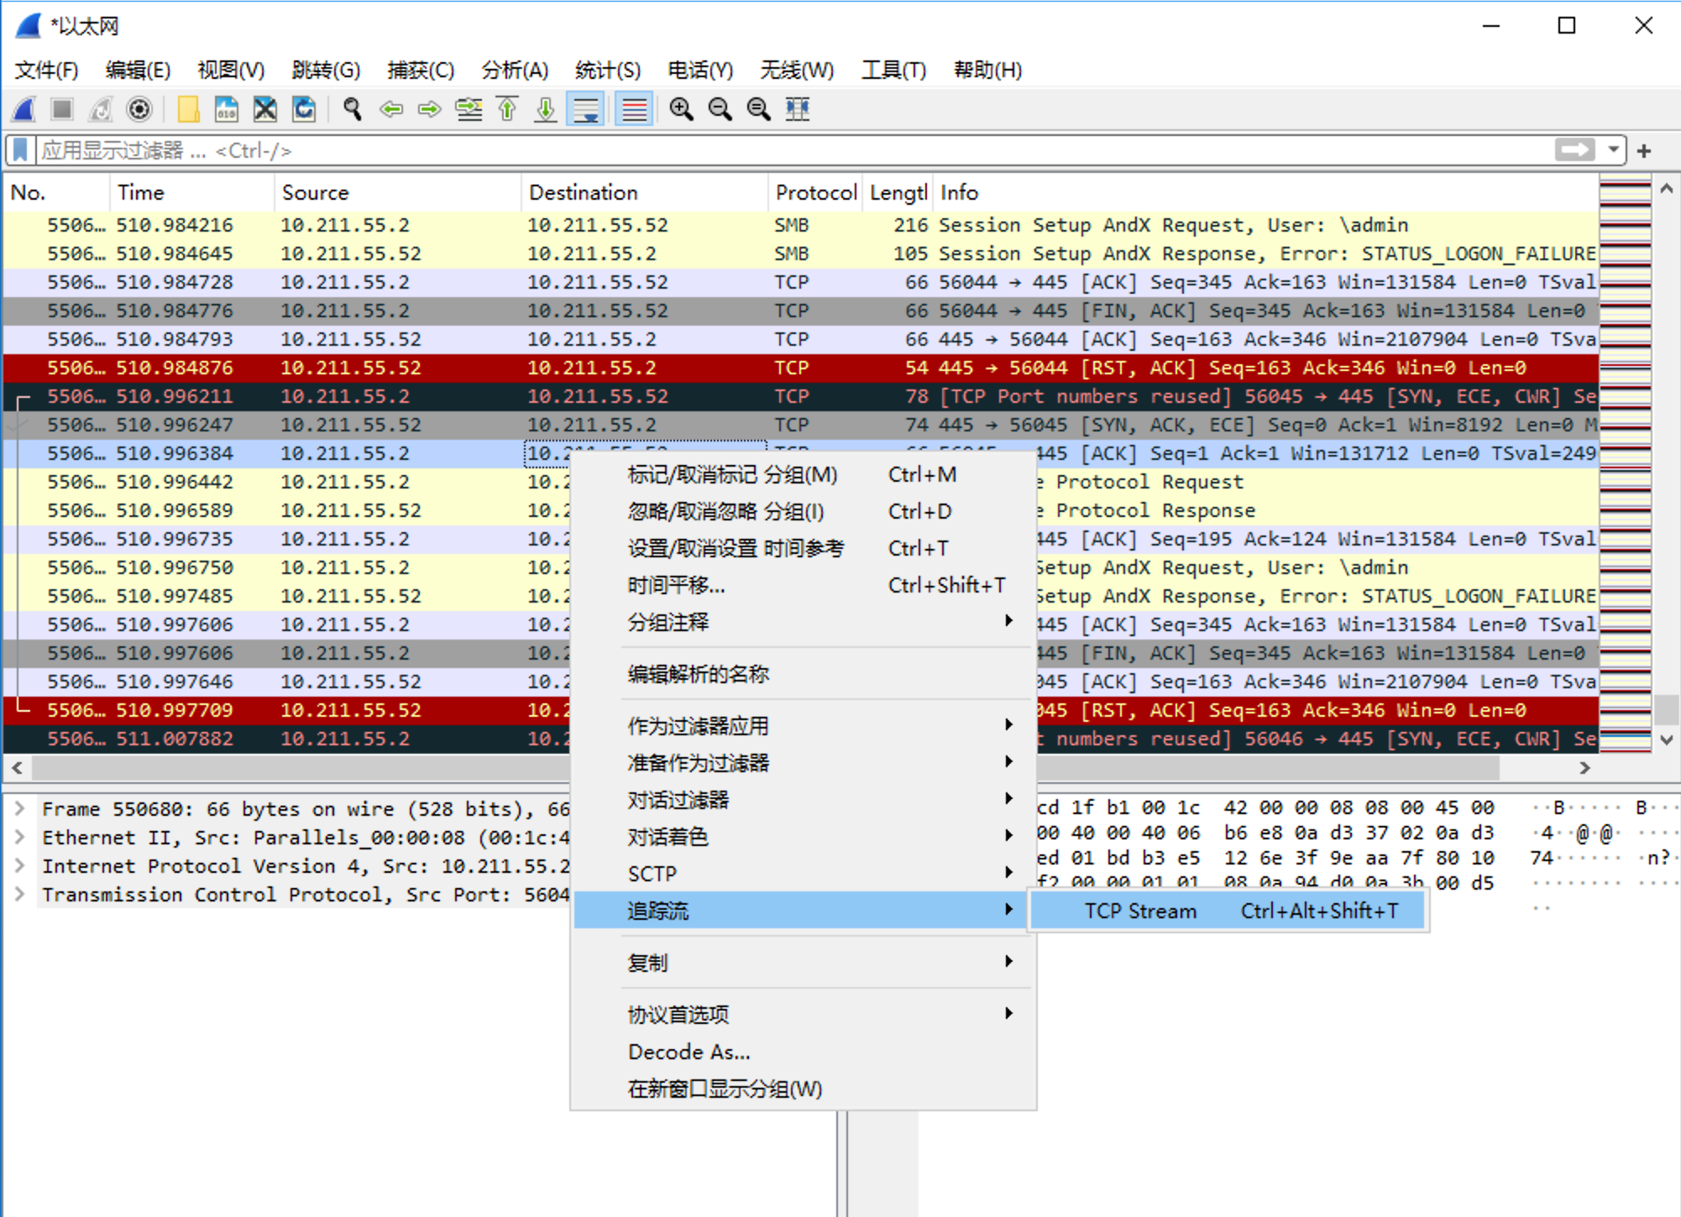Click the reload capture file icon
1681x1217 pixels.
pos(304,109)
